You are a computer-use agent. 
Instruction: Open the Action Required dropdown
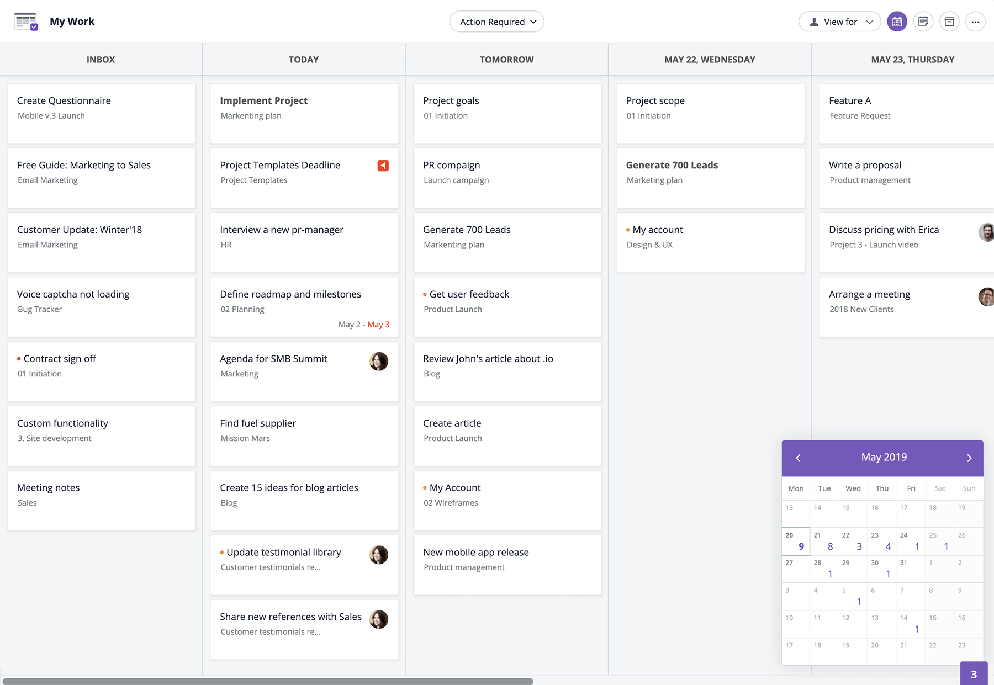pos(496,22)
